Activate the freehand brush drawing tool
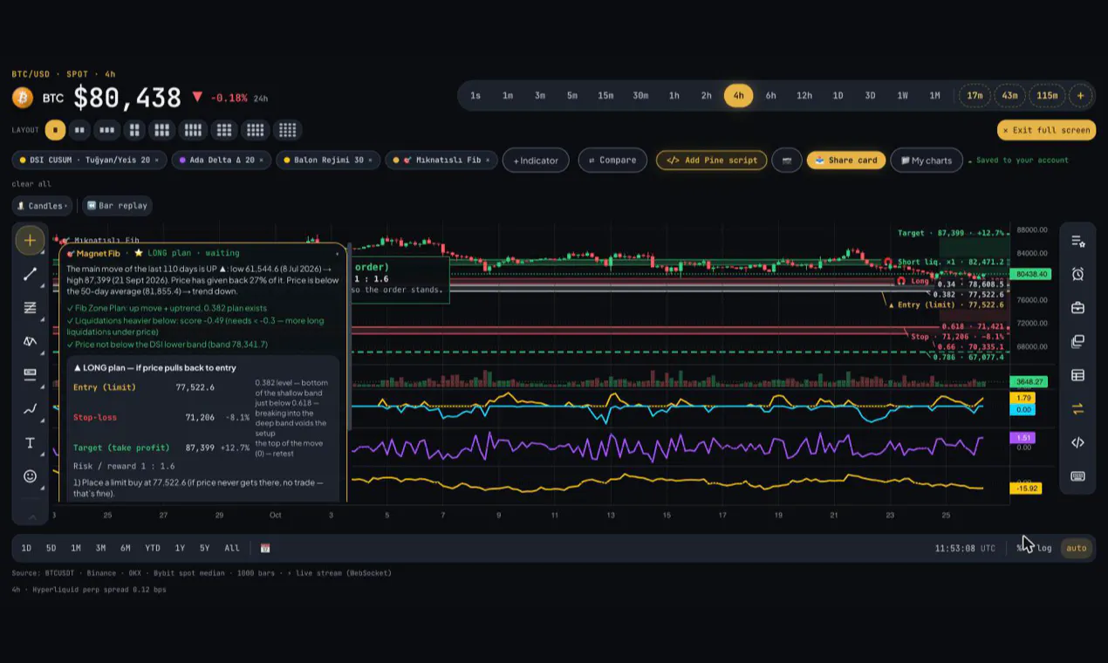 (30, 408)
